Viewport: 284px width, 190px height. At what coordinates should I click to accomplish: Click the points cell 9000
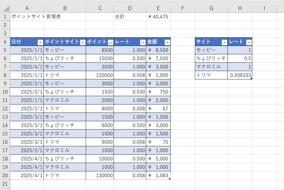click(100, 142)
